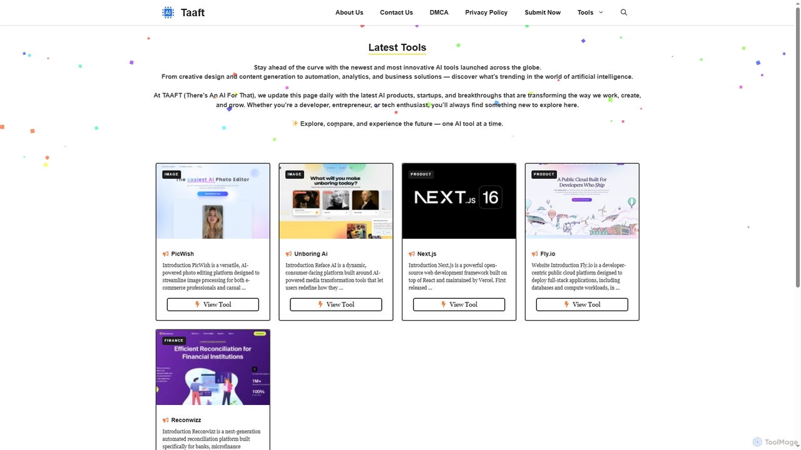The image size is (801, 450).
Task: Click PicWish introduction description text
Action: 211,277
